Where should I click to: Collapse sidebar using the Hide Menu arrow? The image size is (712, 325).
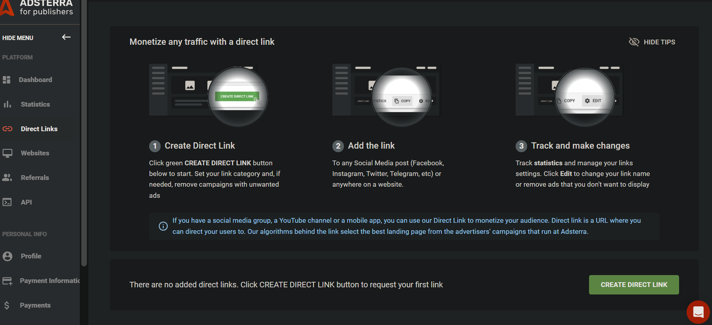[x=66, y=37]
